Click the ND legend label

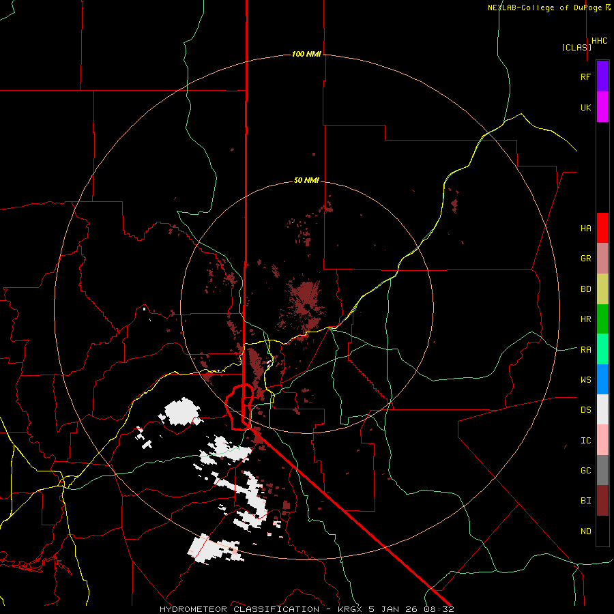586,531
